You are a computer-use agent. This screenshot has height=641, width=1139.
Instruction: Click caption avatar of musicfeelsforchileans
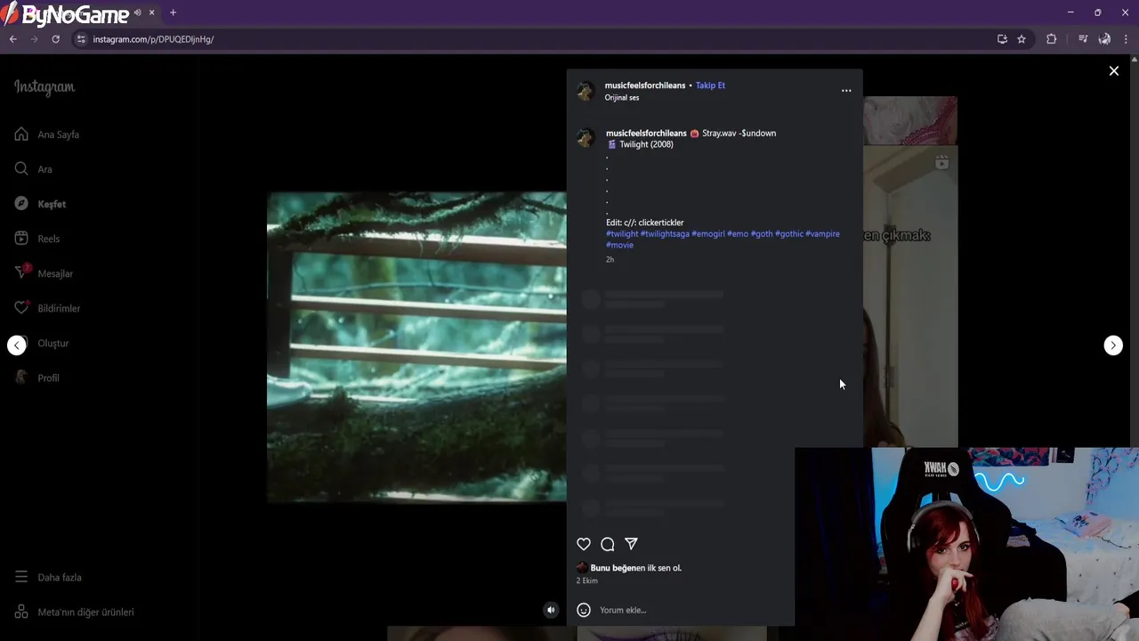pos(586,138)
